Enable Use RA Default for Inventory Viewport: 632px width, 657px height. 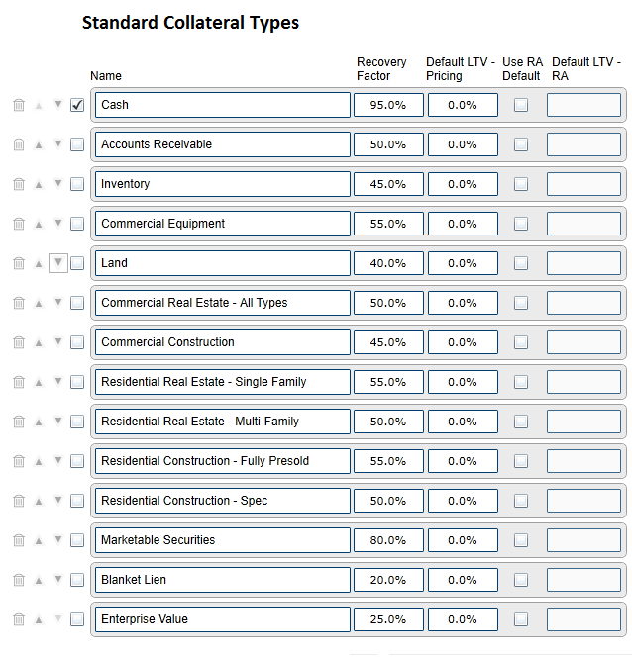521,184
